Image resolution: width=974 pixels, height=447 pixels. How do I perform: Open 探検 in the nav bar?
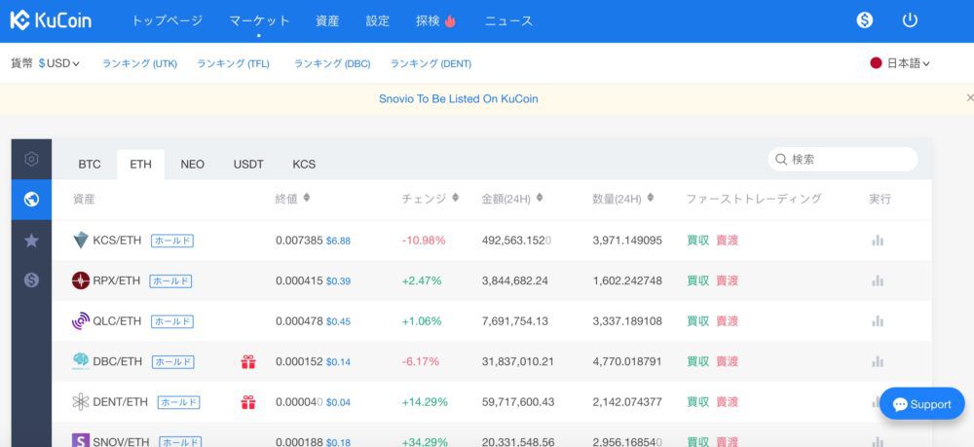coord(428,20)
